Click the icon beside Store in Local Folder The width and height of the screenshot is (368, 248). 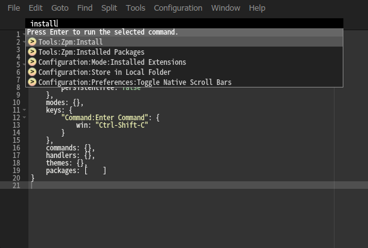click(32, 72)
